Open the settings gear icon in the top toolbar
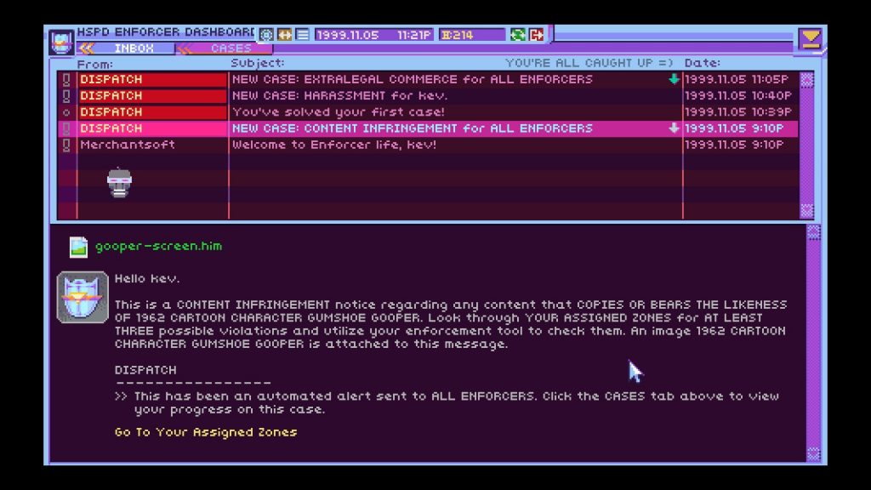The width and height of the screenshot is (871, 490). pos(266,35)
